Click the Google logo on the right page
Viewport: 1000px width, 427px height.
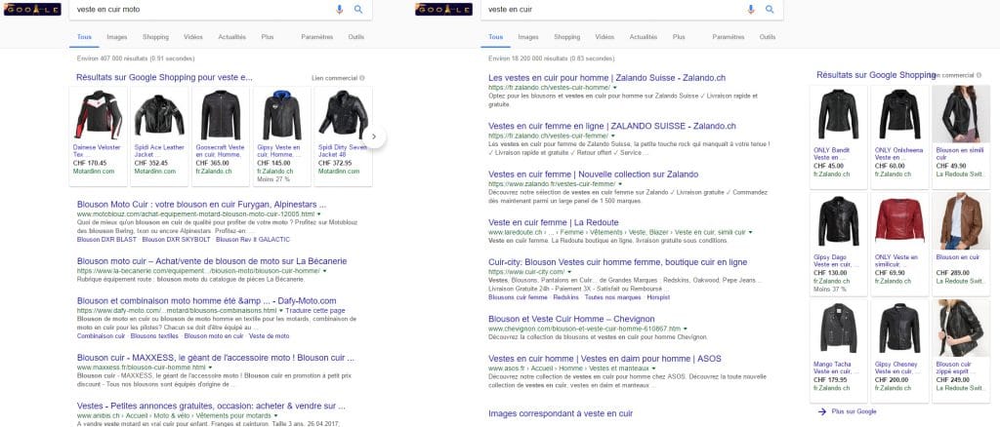[444, 10]
